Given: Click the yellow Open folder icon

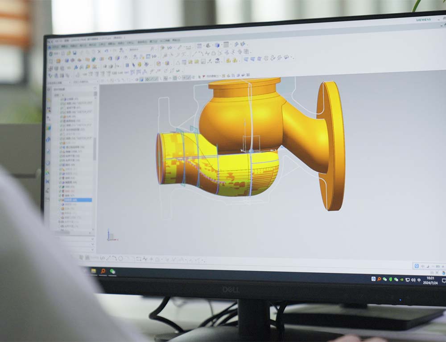Looking at the screenshot, I should pyautogui.click(x=69, y=53).
